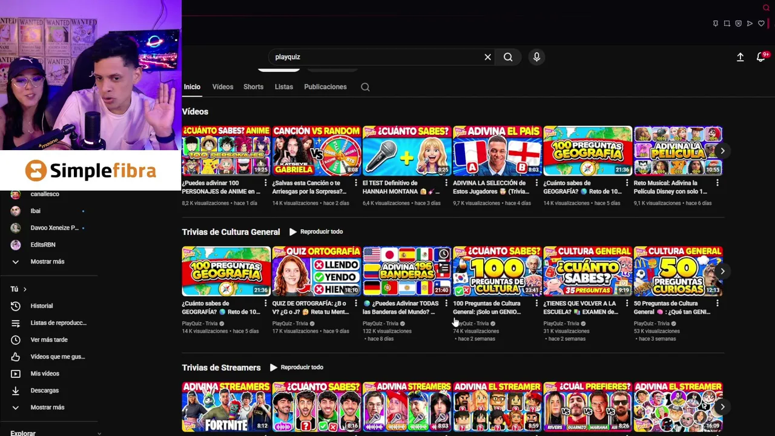Open channel search magnifier next to Publicaciones
Screen dimensions: 775x436
365,87
